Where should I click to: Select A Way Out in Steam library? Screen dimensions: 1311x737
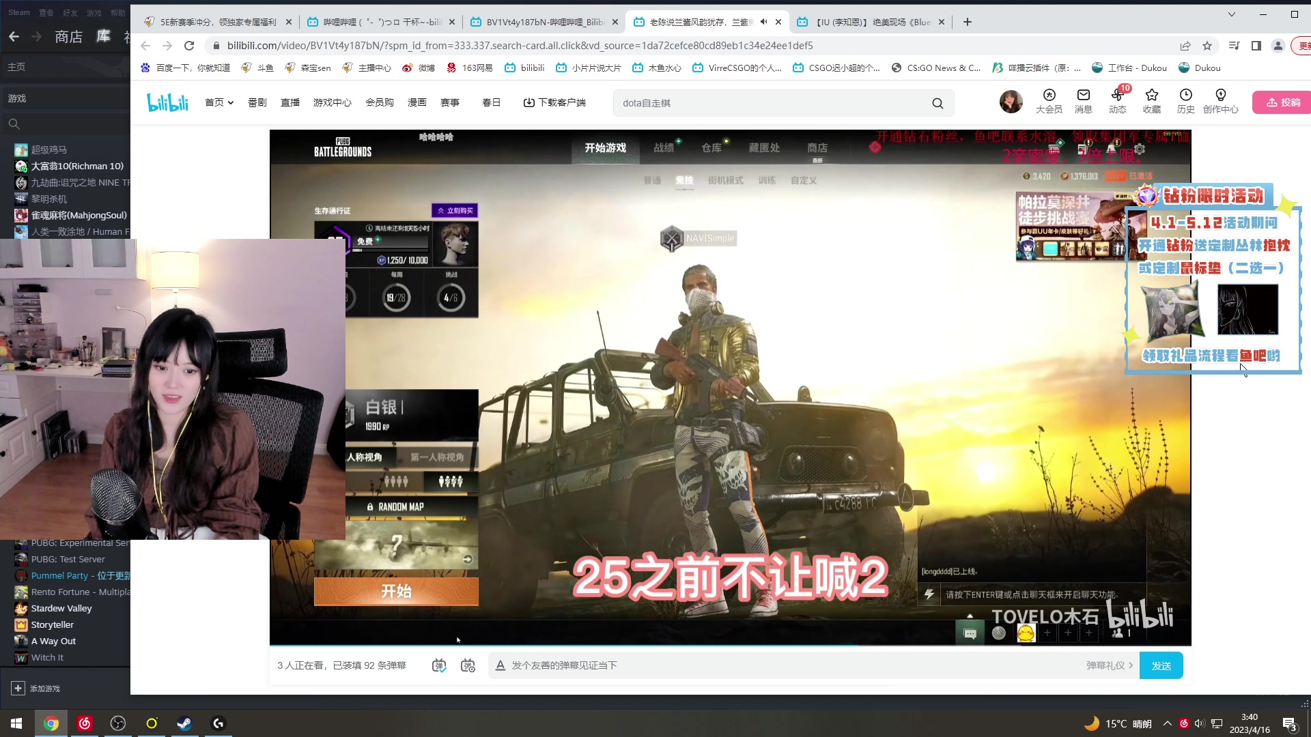point(53,641)
